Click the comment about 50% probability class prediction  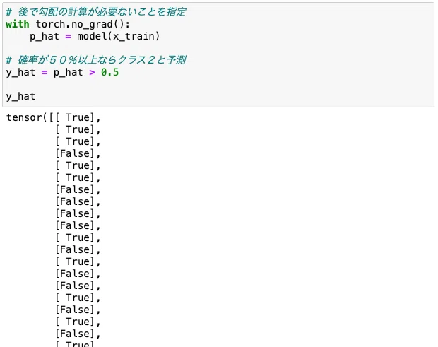point(96,60)
